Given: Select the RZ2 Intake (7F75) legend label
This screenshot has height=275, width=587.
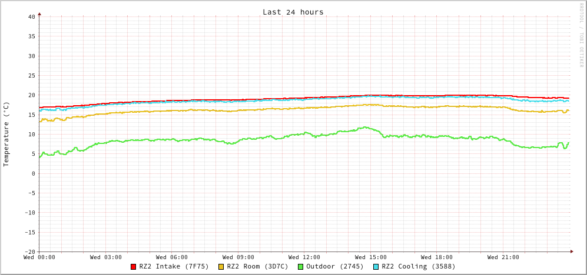Looking at the screenshot, I should tap(174, 266).
